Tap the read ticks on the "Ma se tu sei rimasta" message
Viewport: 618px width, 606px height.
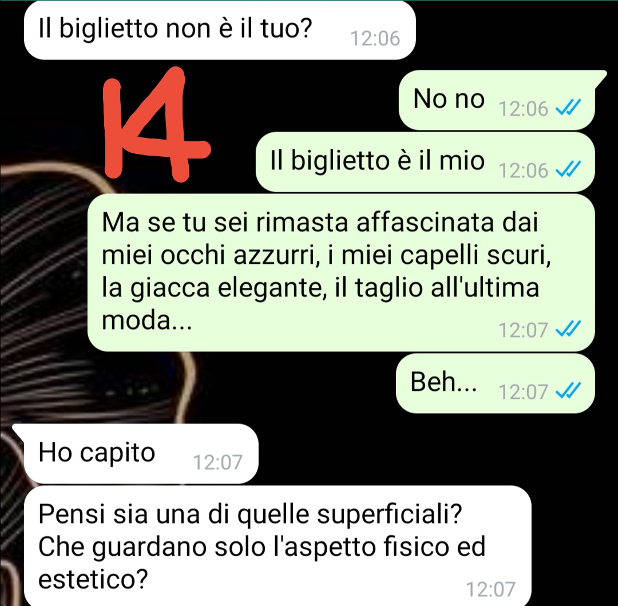(x=568, y=328)
